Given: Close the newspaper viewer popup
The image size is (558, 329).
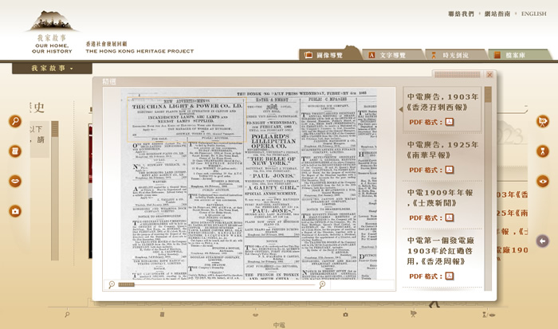Looking at the screenshot, I should click(x=490, y=75).
